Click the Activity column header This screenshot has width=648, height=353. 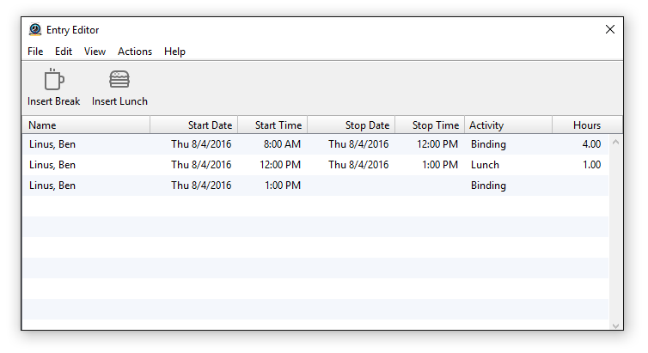point(508,125)
